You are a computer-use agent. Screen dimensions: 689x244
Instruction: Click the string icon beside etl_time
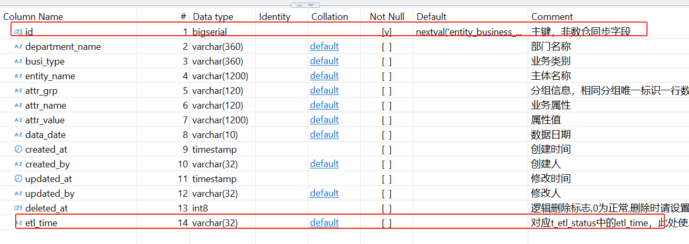point(18,223)
